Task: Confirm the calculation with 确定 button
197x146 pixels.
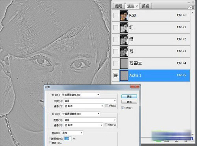Action: point(129,96)
